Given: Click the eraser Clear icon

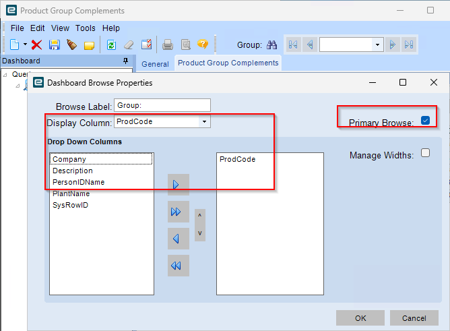Looking at the screenshot, I should [x=129, y=44].
